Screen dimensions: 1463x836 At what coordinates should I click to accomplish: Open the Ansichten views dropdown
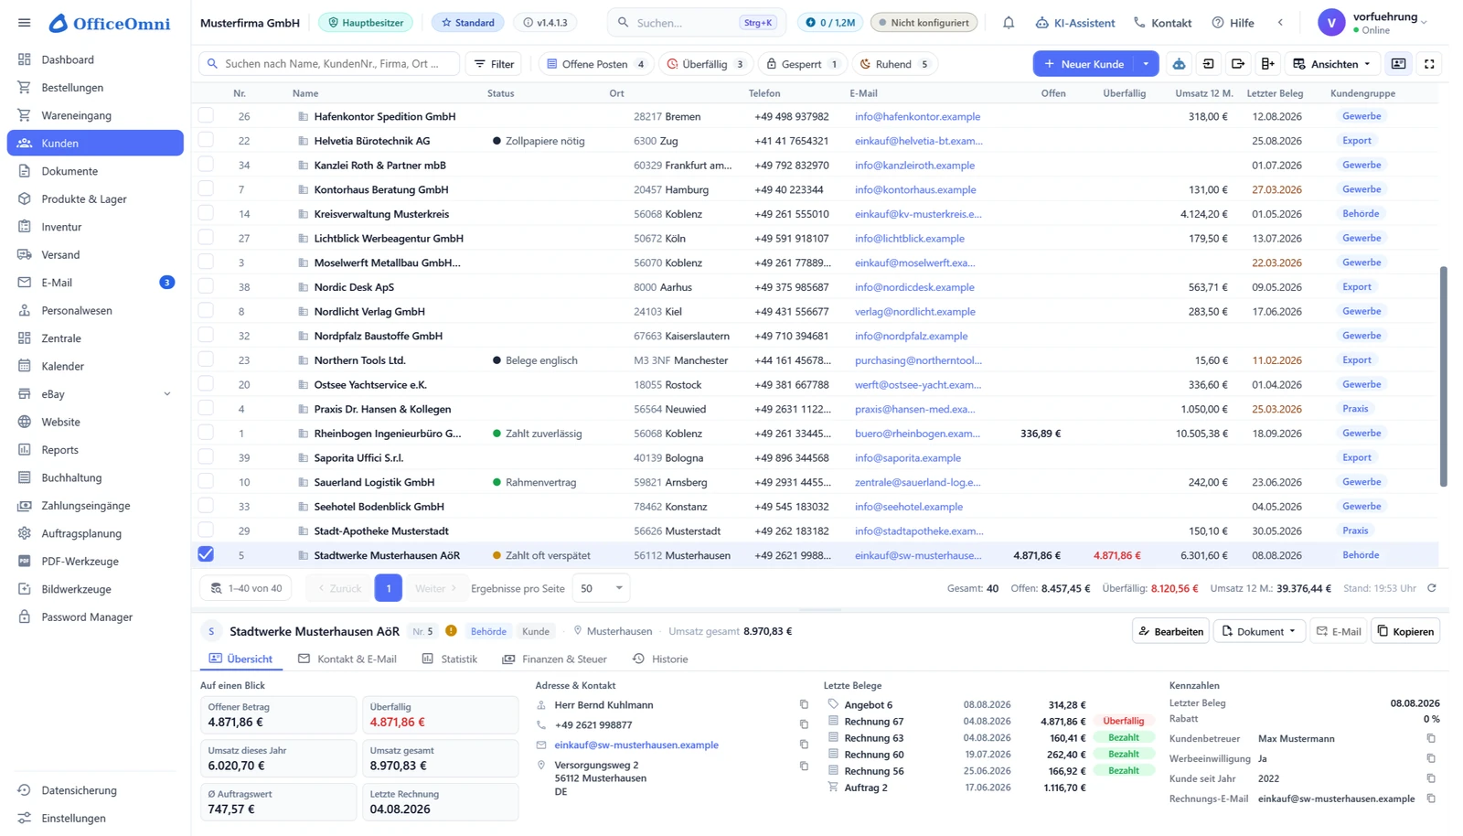tap(1331, 64)
